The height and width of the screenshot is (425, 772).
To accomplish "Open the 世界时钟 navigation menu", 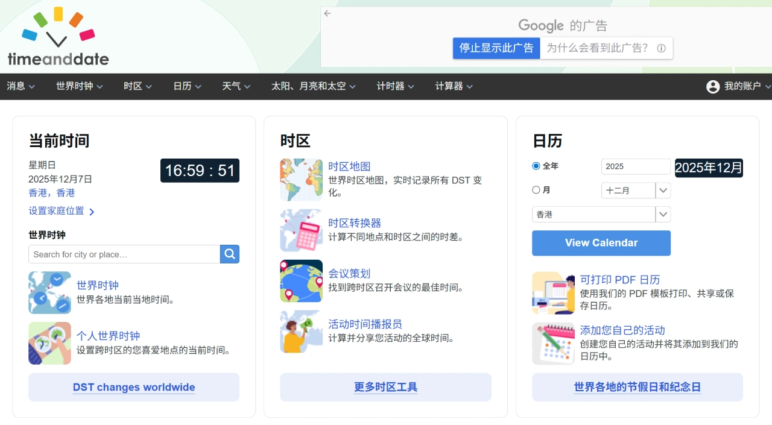I will (79, 86).
